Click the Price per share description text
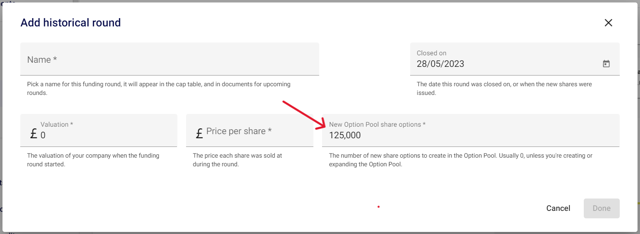The height and width of the screenshot is (234, 640). 237,160
